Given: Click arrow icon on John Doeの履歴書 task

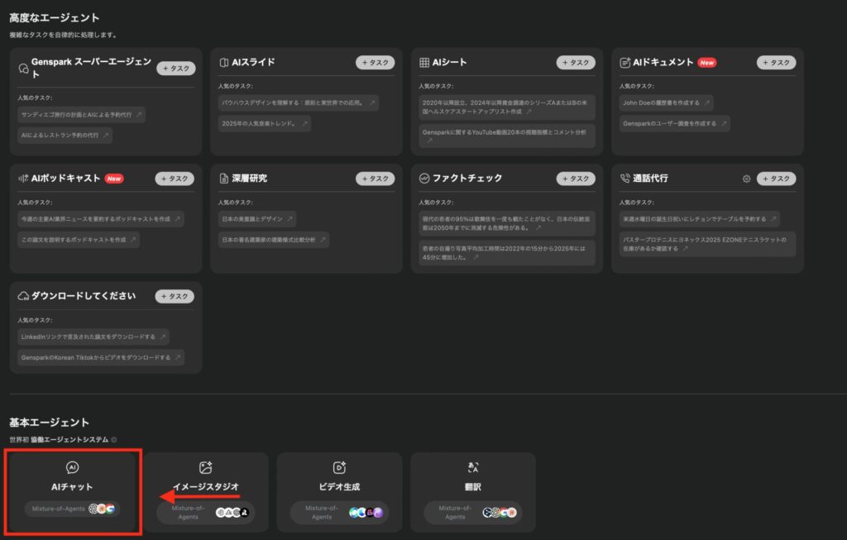Looking at the screenshot, I should [x=707, y=103].
